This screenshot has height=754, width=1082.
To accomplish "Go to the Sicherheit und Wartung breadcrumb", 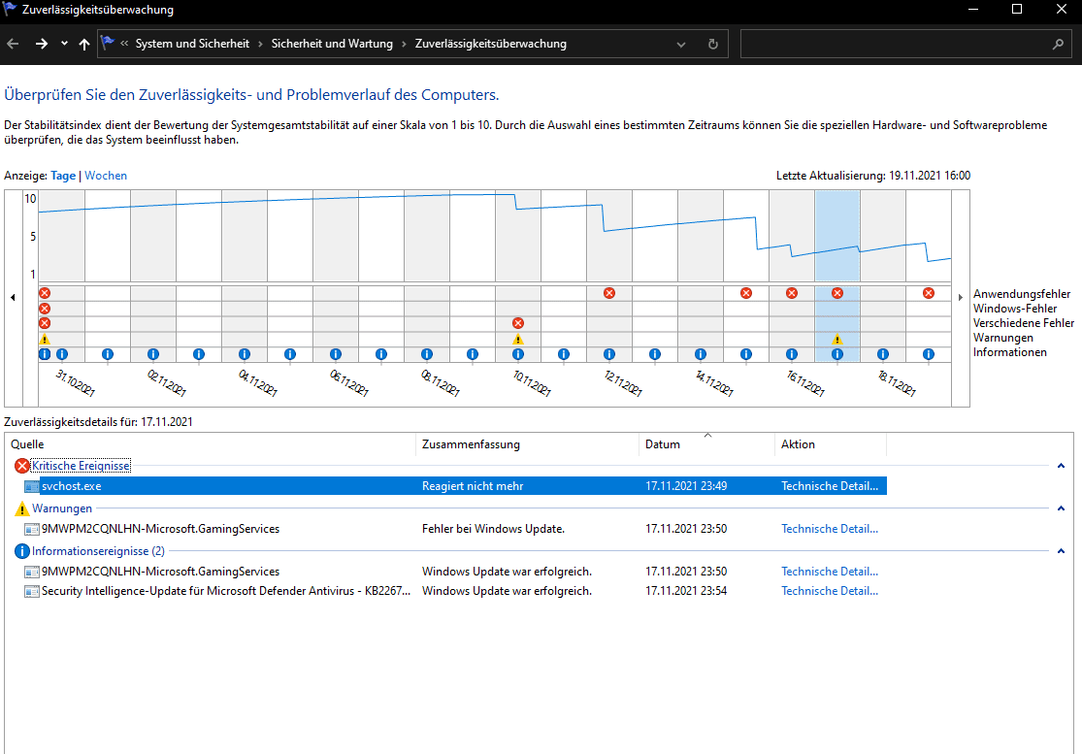I will (332, 44).
